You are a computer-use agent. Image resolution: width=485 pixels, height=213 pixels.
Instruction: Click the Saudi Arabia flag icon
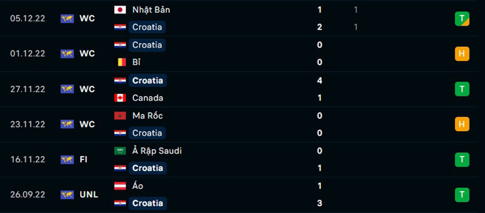(120, 151)
